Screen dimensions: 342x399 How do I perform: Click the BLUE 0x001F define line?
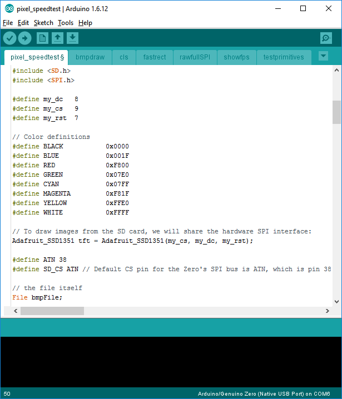tap(71, 156)
